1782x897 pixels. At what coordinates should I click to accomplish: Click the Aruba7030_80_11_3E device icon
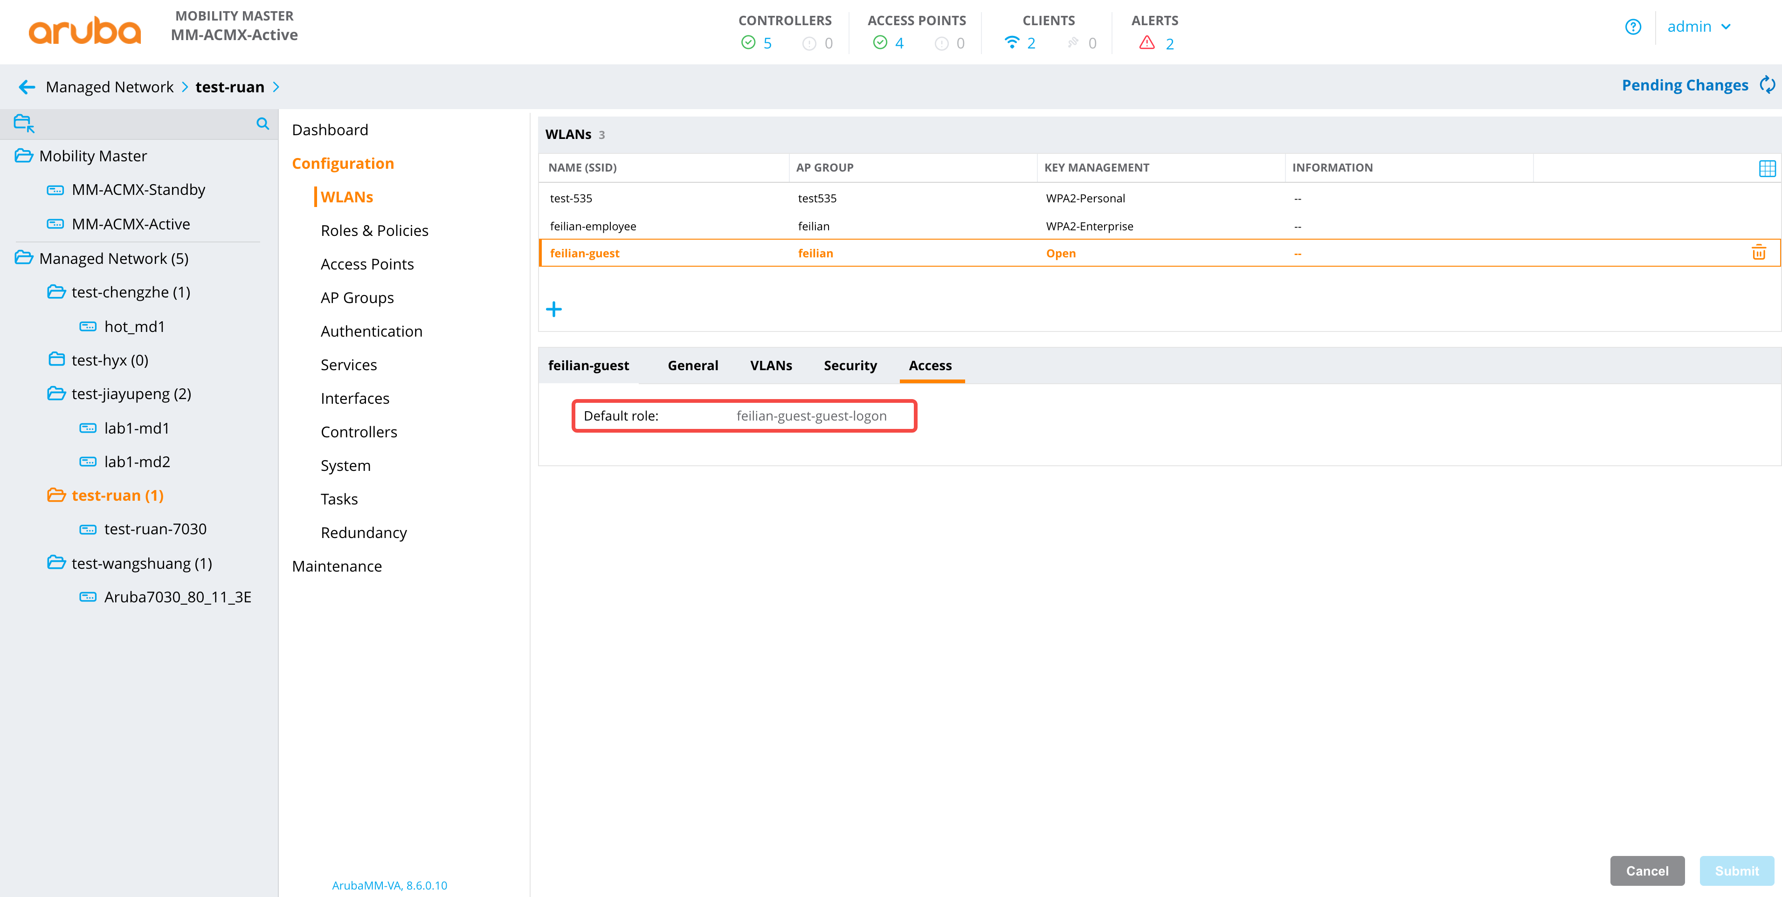tap(88, 597)
